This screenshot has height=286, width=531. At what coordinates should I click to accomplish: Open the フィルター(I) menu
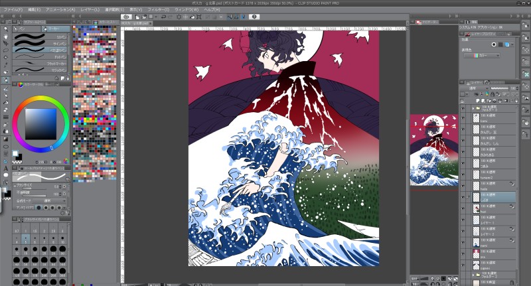pos(159,9)
